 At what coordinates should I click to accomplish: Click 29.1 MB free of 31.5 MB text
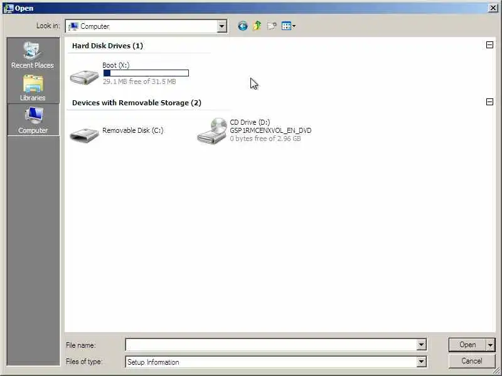coord(139,81)
